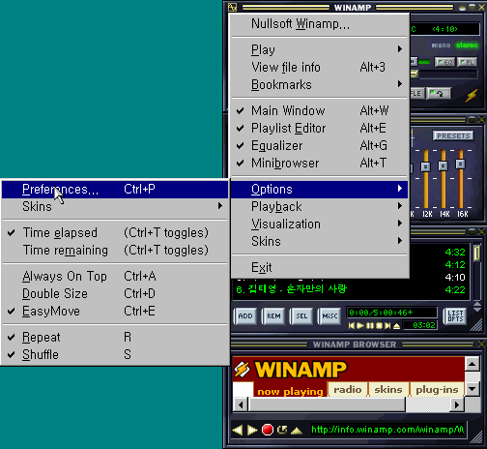
Task: Hide the Minibrowser via menu
Action: click(x=320, y=163)
